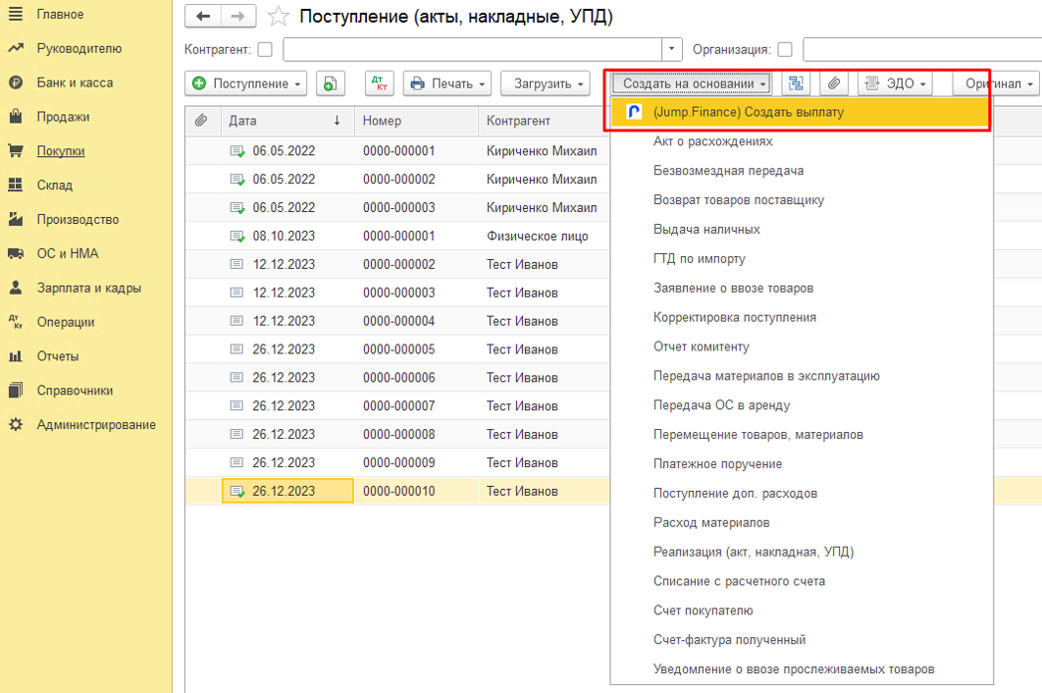Show Дт/Кт accounting entries
The height and width of the screenshot is (693, 1042).
click(x=379, y=84)
